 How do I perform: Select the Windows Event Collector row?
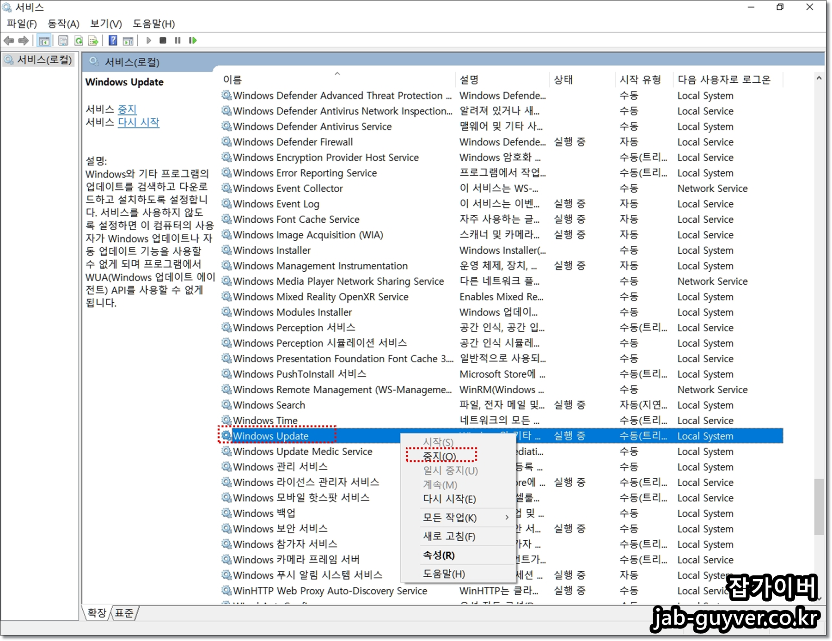[x=502, y=188]
